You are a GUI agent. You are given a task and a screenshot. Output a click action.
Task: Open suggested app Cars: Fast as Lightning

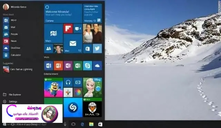coord(18,70)
